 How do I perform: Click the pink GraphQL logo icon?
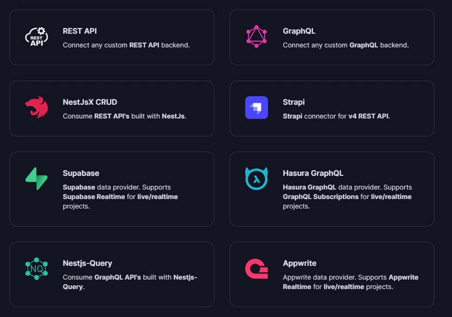tap(257, 37)
